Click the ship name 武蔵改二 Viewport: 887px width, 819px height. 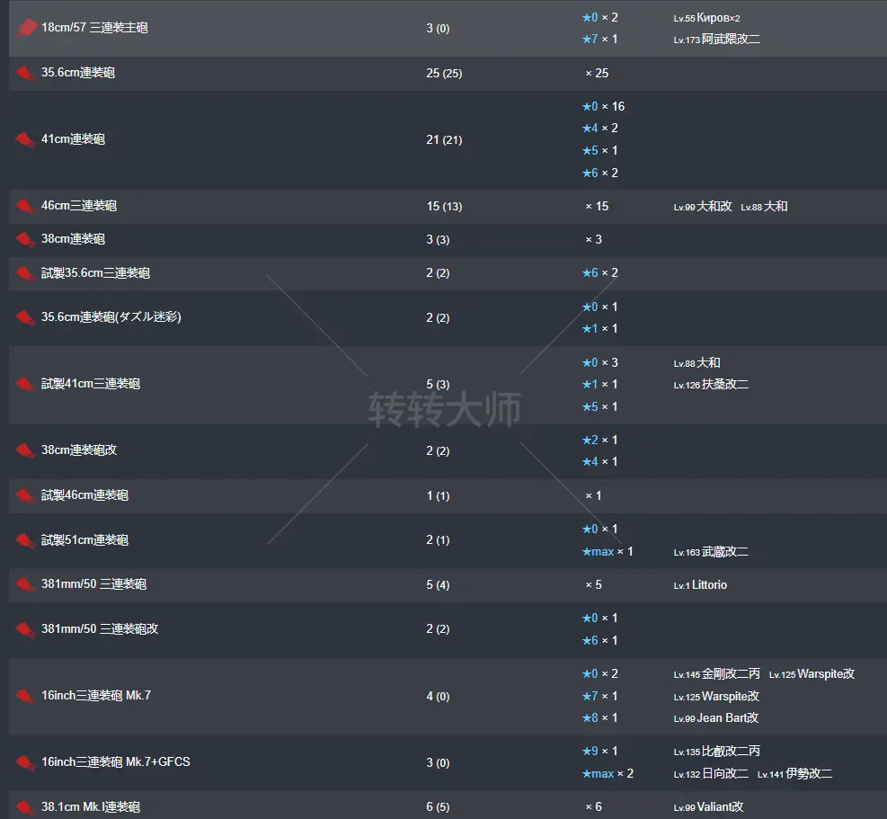(724, 552)
